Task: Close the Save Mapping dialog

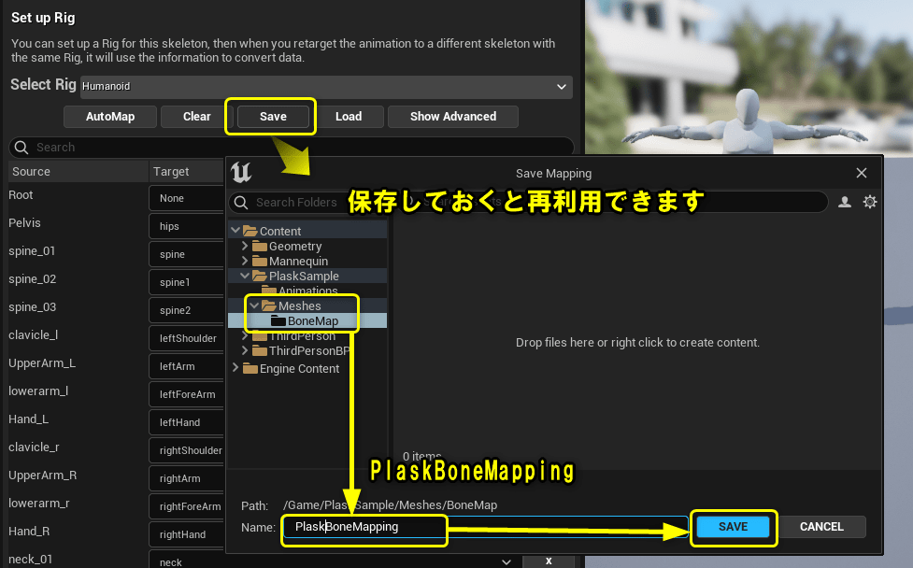Action: pyautogui.click(x=862, y=173)
